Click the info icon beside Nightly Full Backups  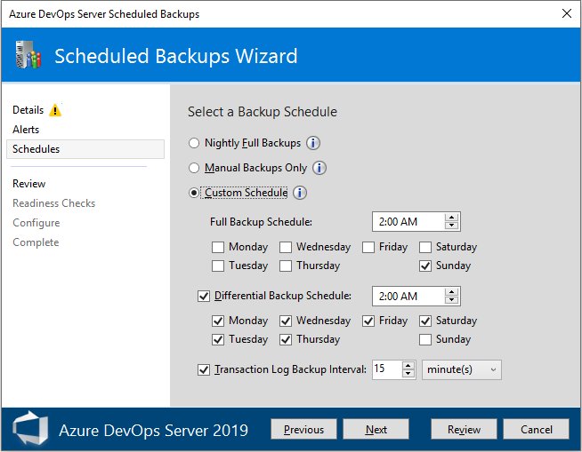pyautogui.click(x=313, y=143)
